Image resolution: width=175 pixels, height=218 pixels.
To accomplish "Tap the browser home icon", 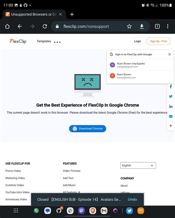I will [x=7, y=26].
